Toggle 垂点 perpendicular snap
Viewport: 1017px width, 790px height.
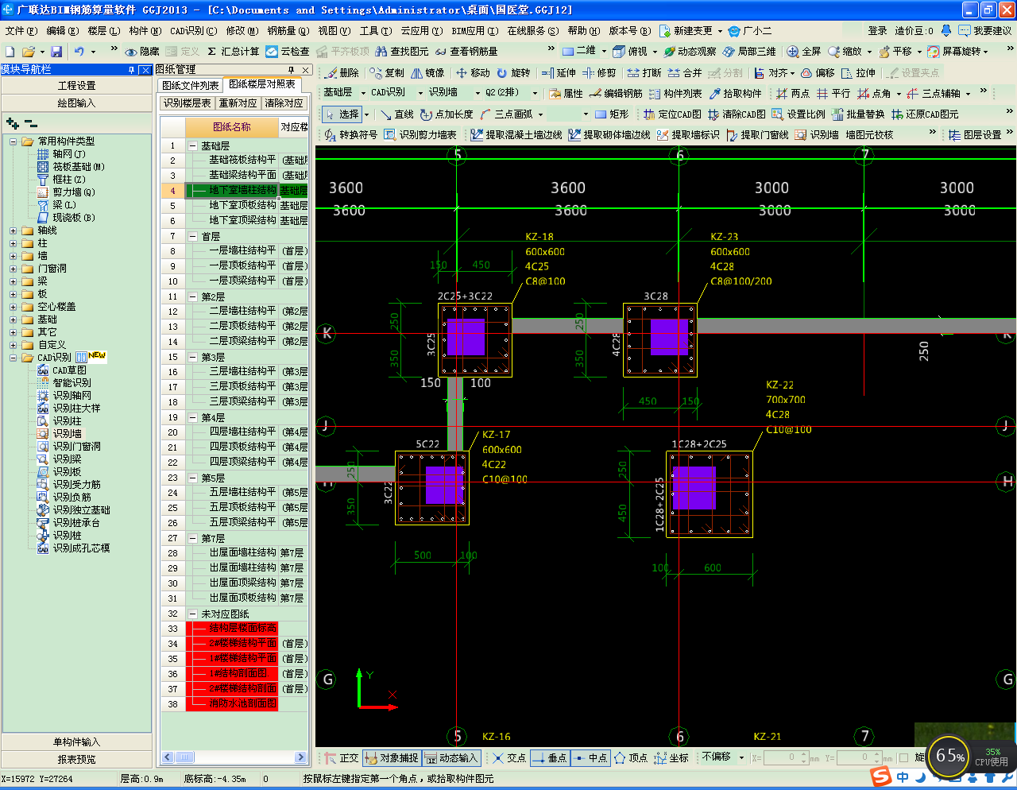tap(550, 758)
